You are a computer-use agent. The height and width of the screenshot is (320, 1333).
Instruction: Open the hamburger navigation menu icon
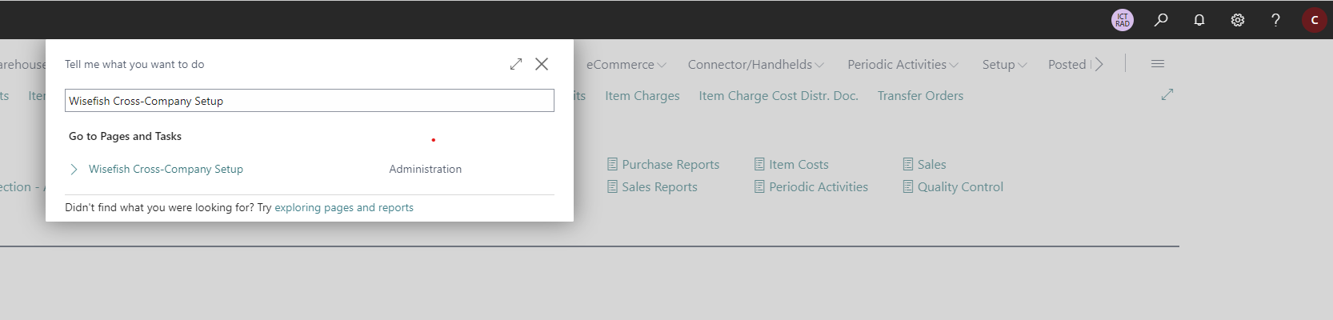(1158, 64)
